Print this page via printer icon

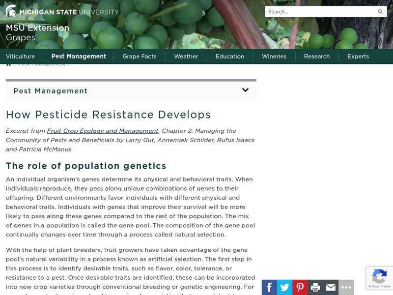315,287
